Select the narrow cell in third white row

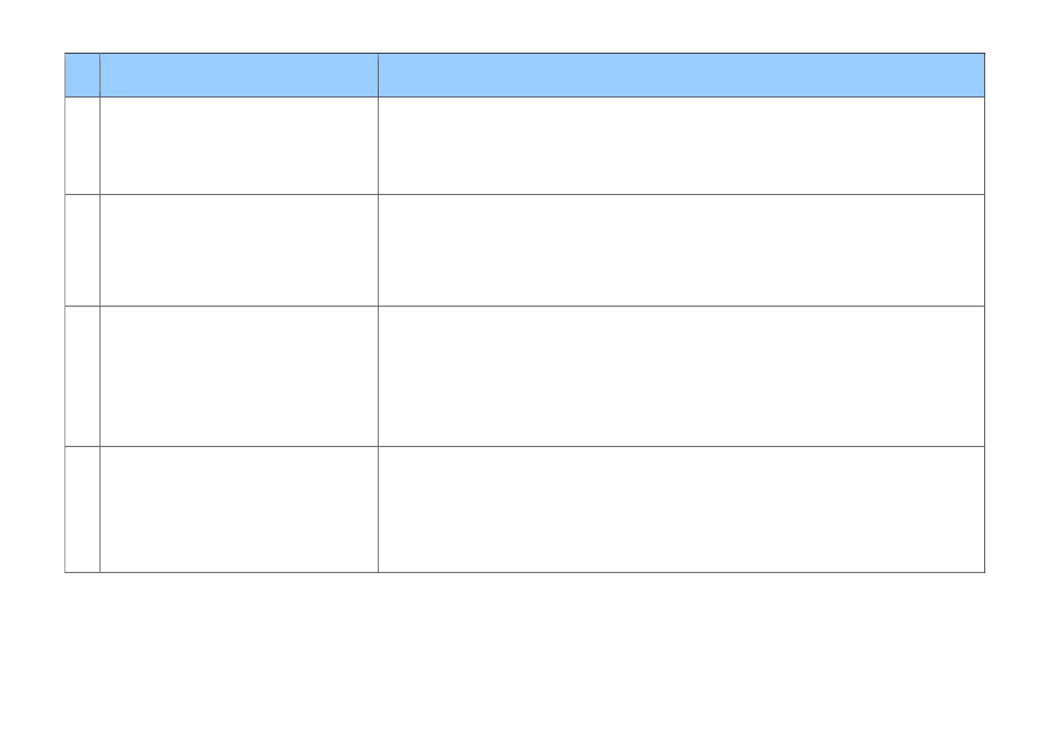coord(82,376)
